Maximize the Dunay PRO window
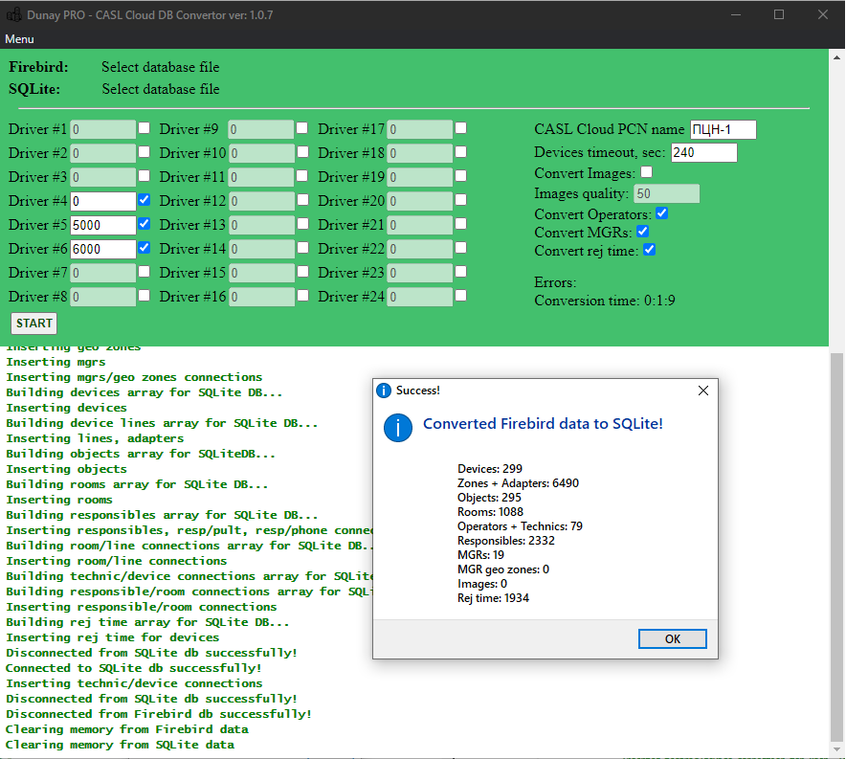The width and height of the screenshot is (846, 759). point(779,14)
